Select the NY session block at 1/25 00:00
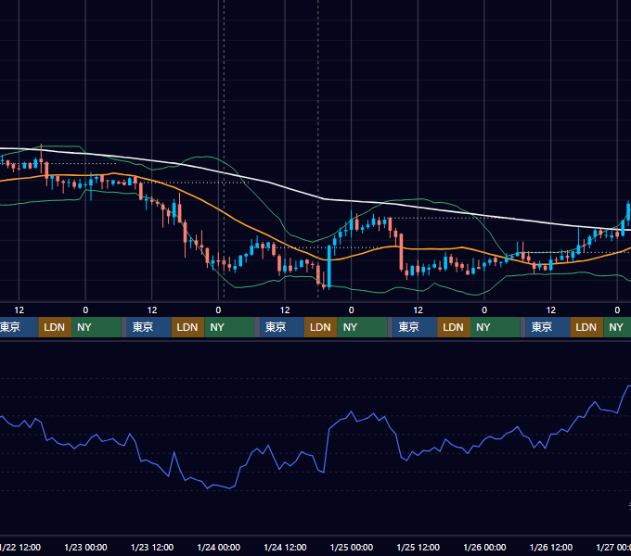This screenshot has height=556, width=631. tap(362, 327)
